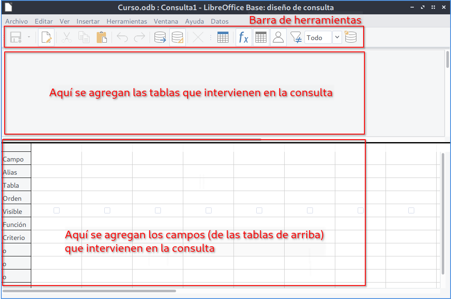Click the bottom horizontal scrollbar thumb

[89, 291]
